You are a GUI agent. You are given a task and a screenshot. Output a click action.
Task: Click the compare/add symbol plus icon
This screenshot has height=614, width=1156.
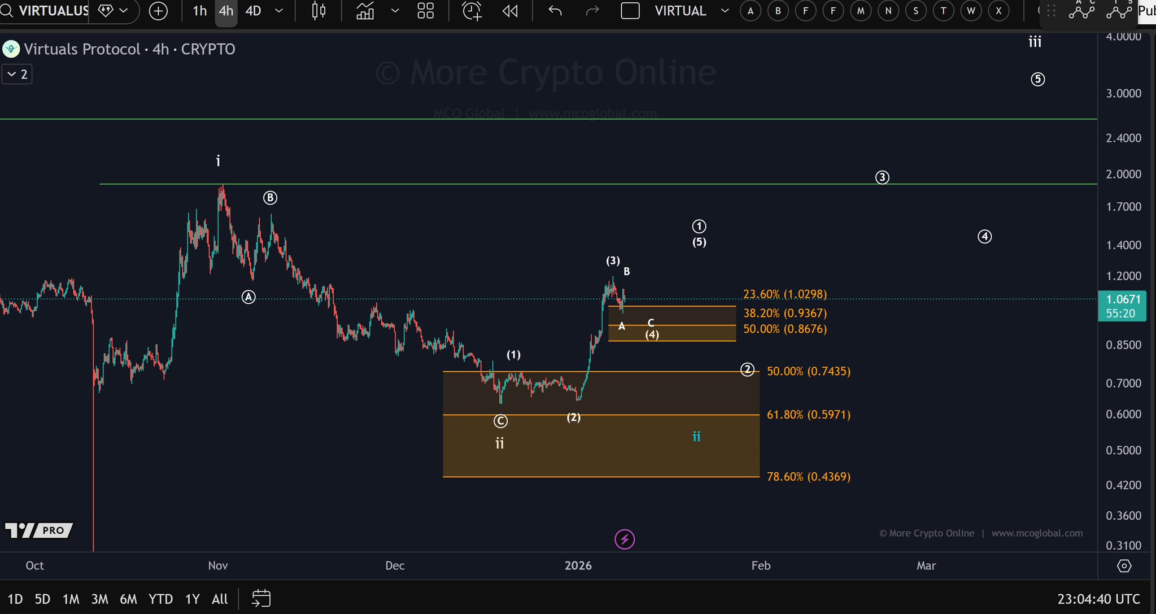click(158, 11)
